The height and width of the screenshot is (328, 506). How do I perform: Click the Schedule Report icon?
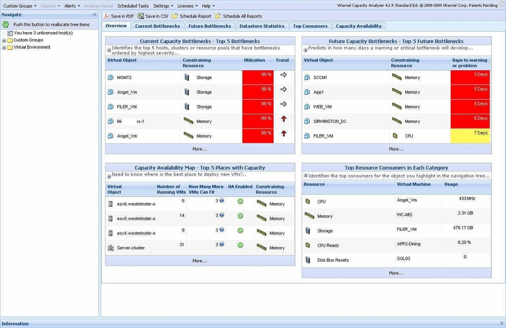[x=174, y=16]
